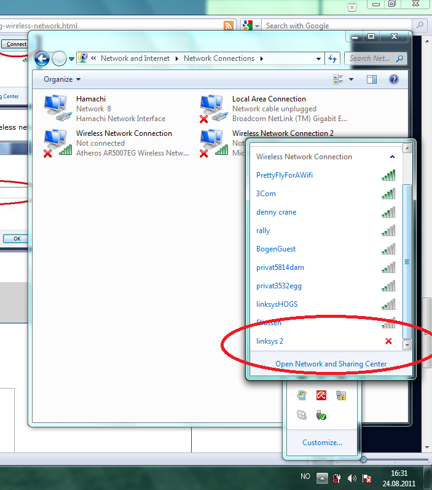
Task: Click the forward navigation arrow
Action: pos(59,58)
